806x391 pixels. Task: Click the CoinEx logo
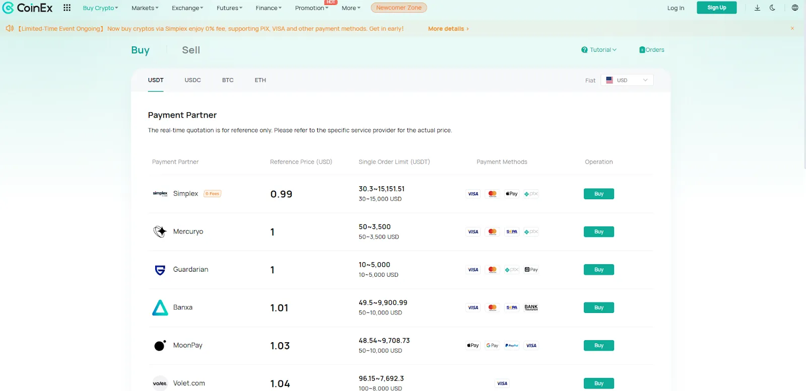point(28,8)
